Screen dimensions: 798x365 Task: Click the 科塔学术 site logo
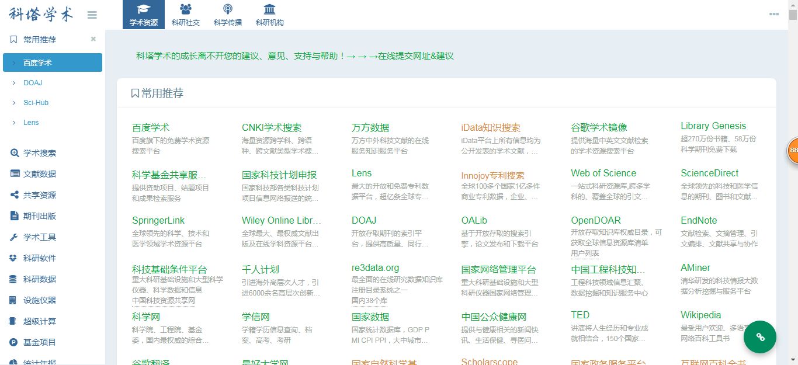[41, 15]
